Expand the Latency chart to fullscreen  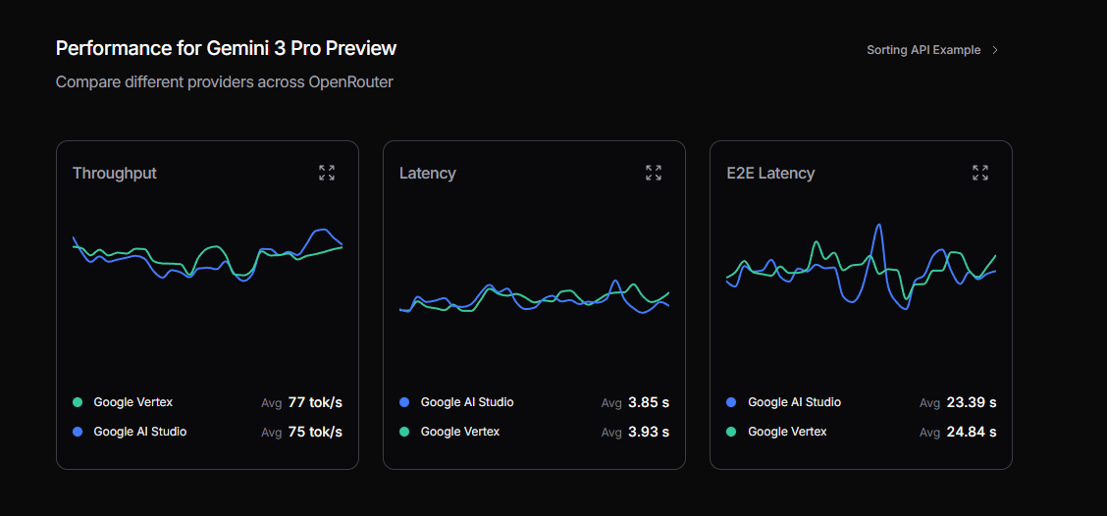(x=653, y=173)
